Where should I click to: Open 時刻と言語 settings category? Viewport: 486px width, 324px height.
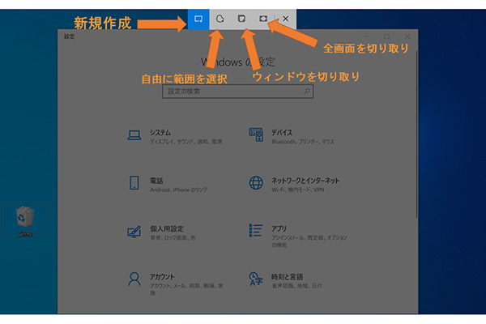coord(287,281)
